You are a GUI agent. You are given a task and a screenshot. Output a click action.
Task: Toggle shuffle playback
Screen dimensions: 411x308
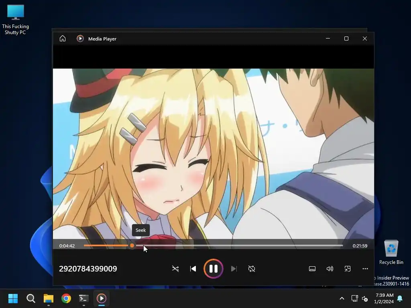click(175, 269)
